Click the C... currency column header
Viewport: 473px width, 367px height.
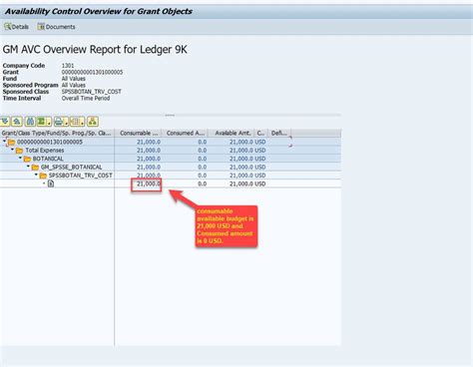[261, 133]
